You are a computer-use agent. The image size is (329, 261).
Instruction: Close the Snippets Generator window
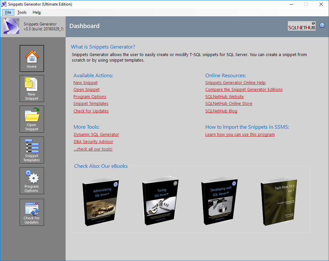point(321,4)
